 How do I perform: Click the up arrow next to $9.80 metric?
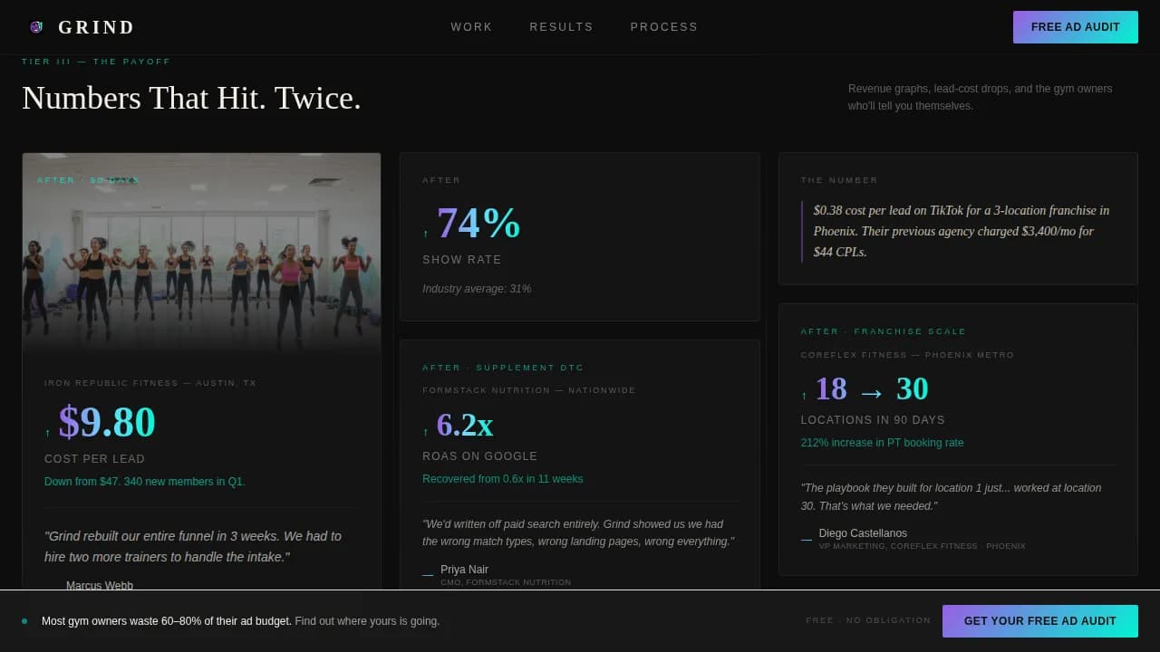pos(47,431)
